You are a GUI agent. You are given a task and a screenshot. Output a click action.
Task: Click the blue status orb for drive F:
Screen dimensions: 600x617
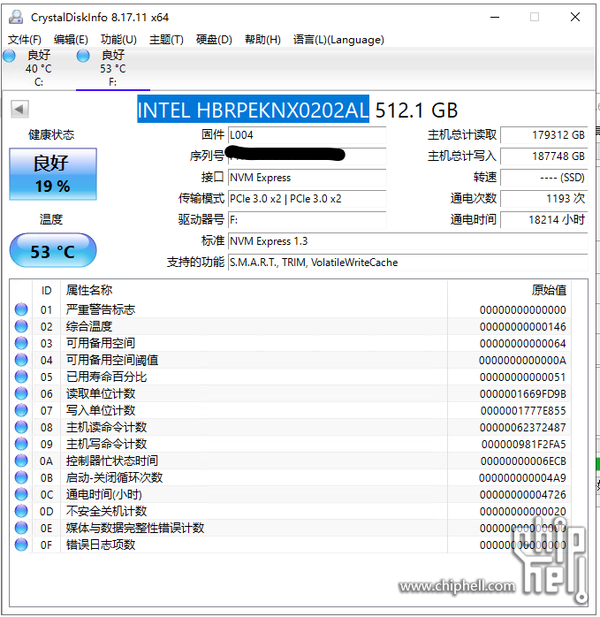point(83,56)
